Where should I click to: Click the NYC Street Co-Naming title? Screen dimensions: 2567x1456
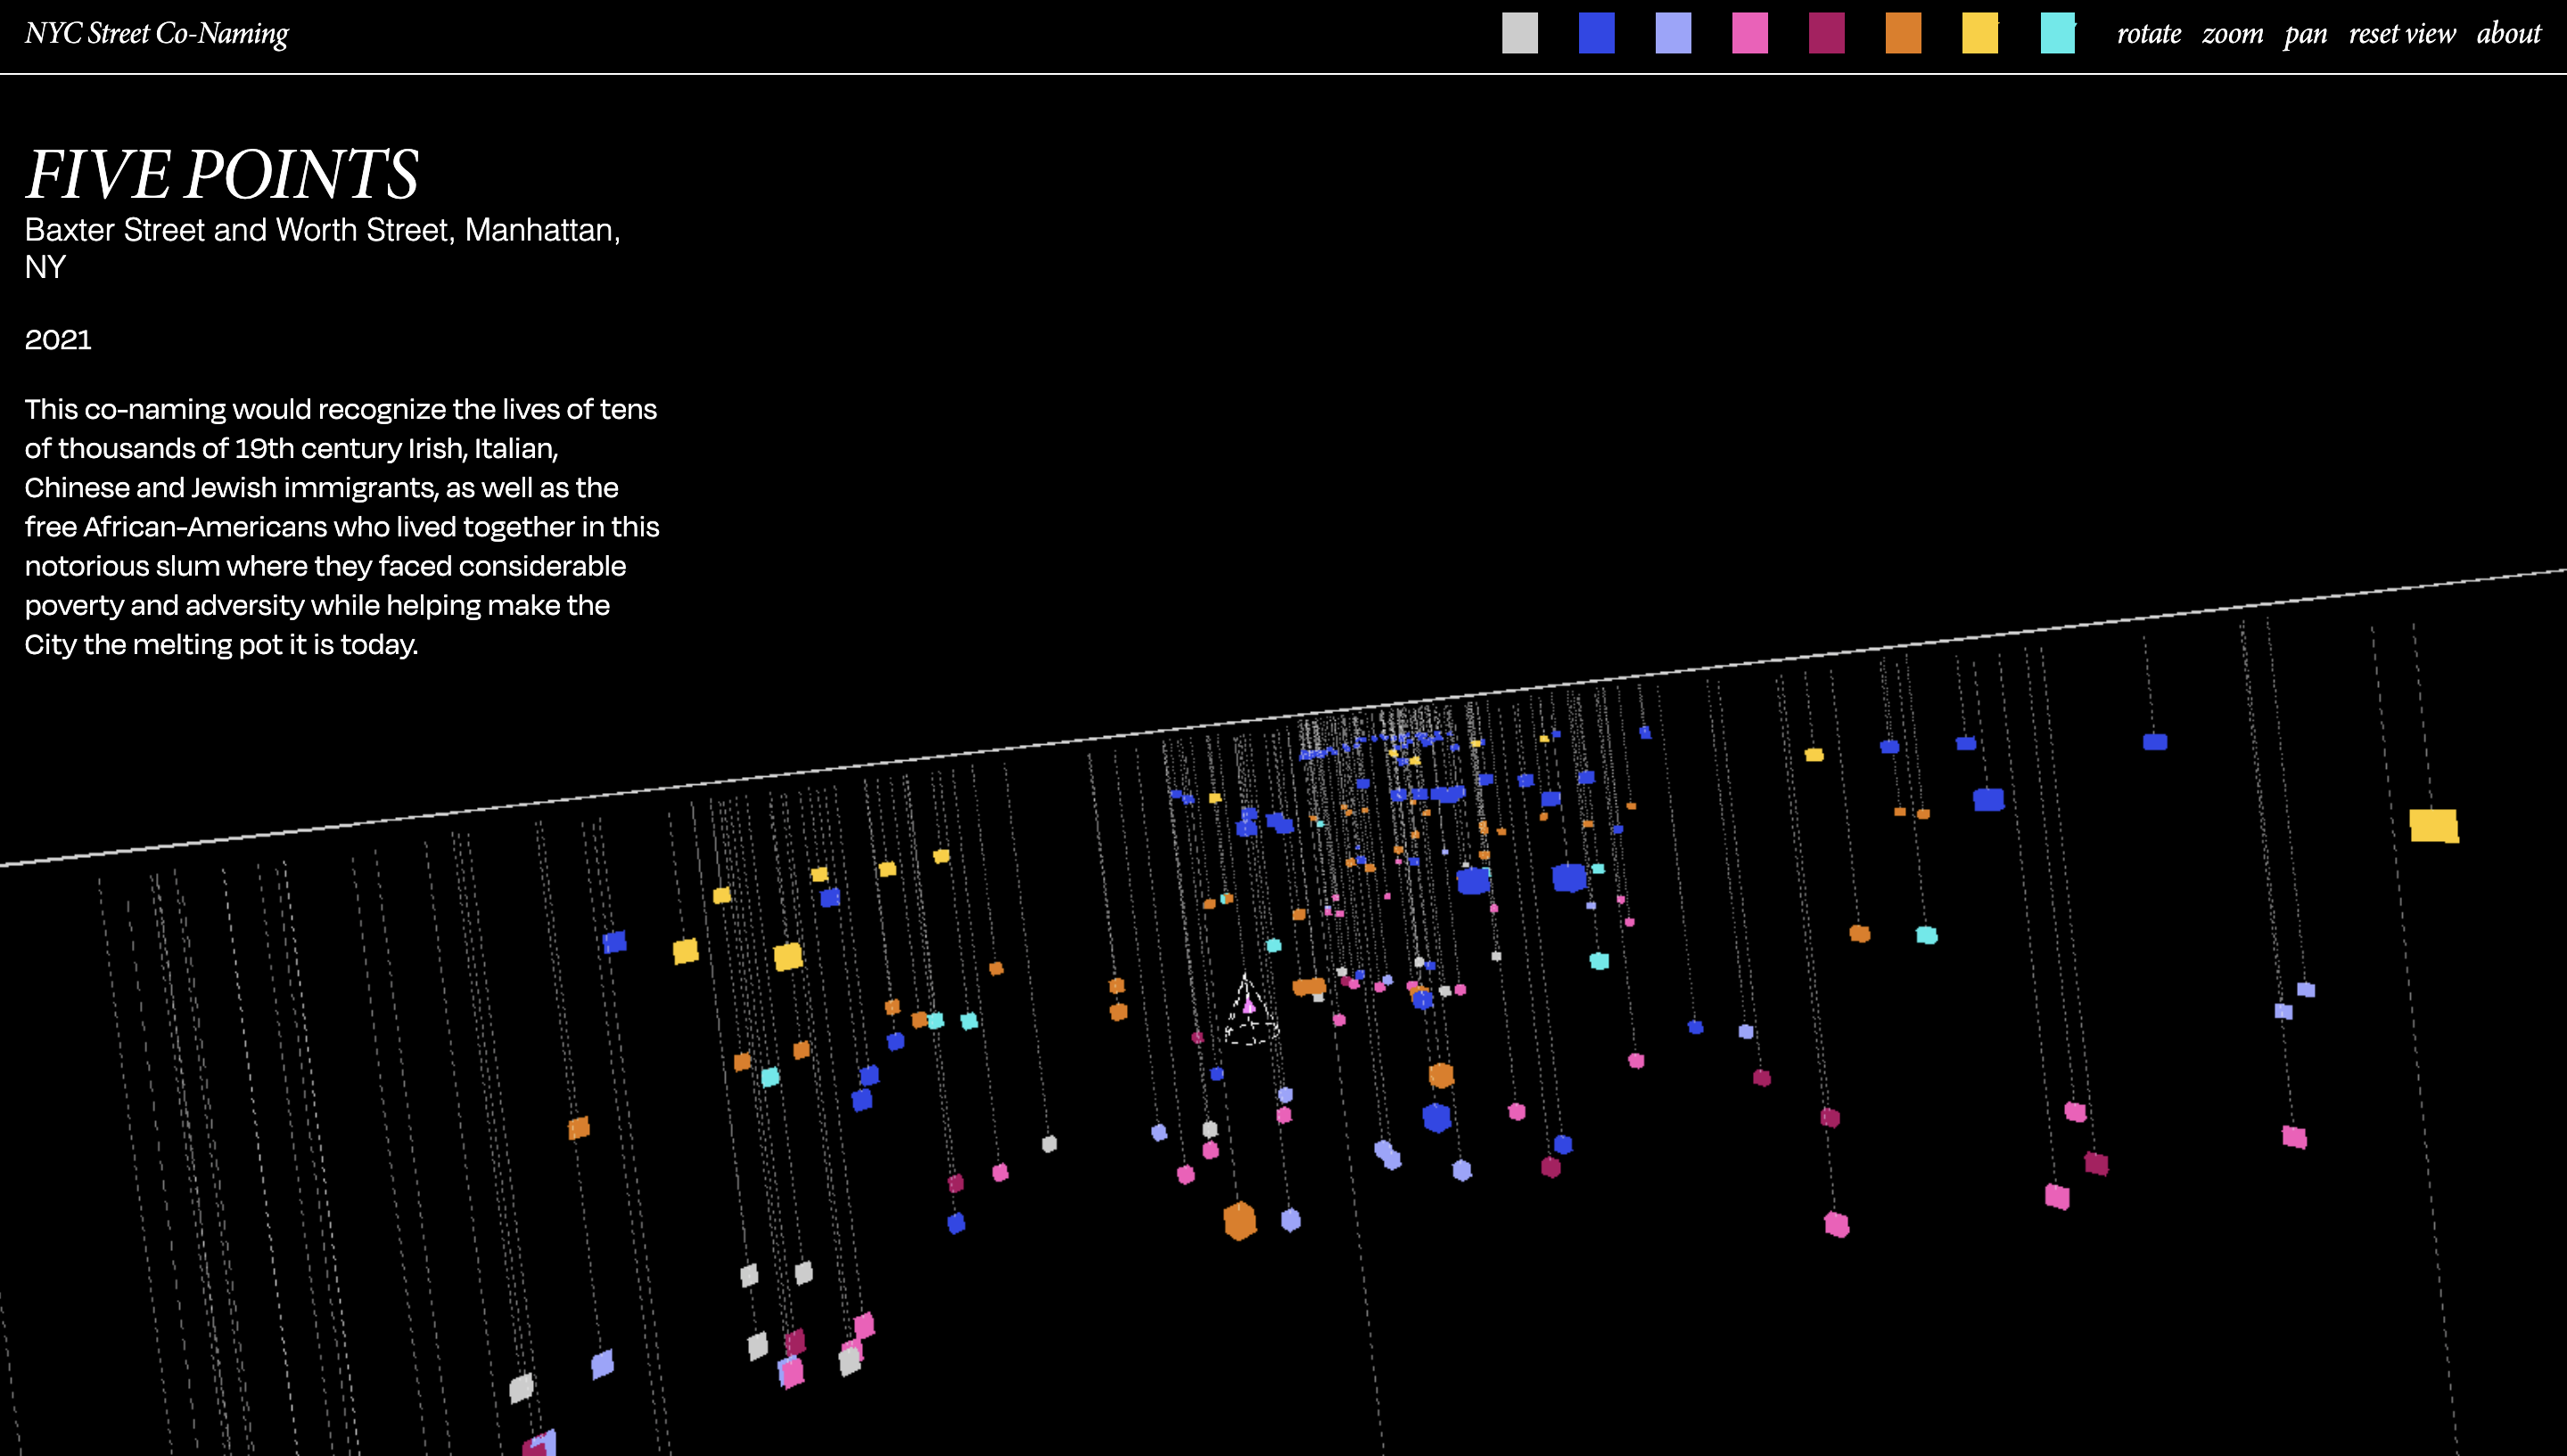pos(157,34)
